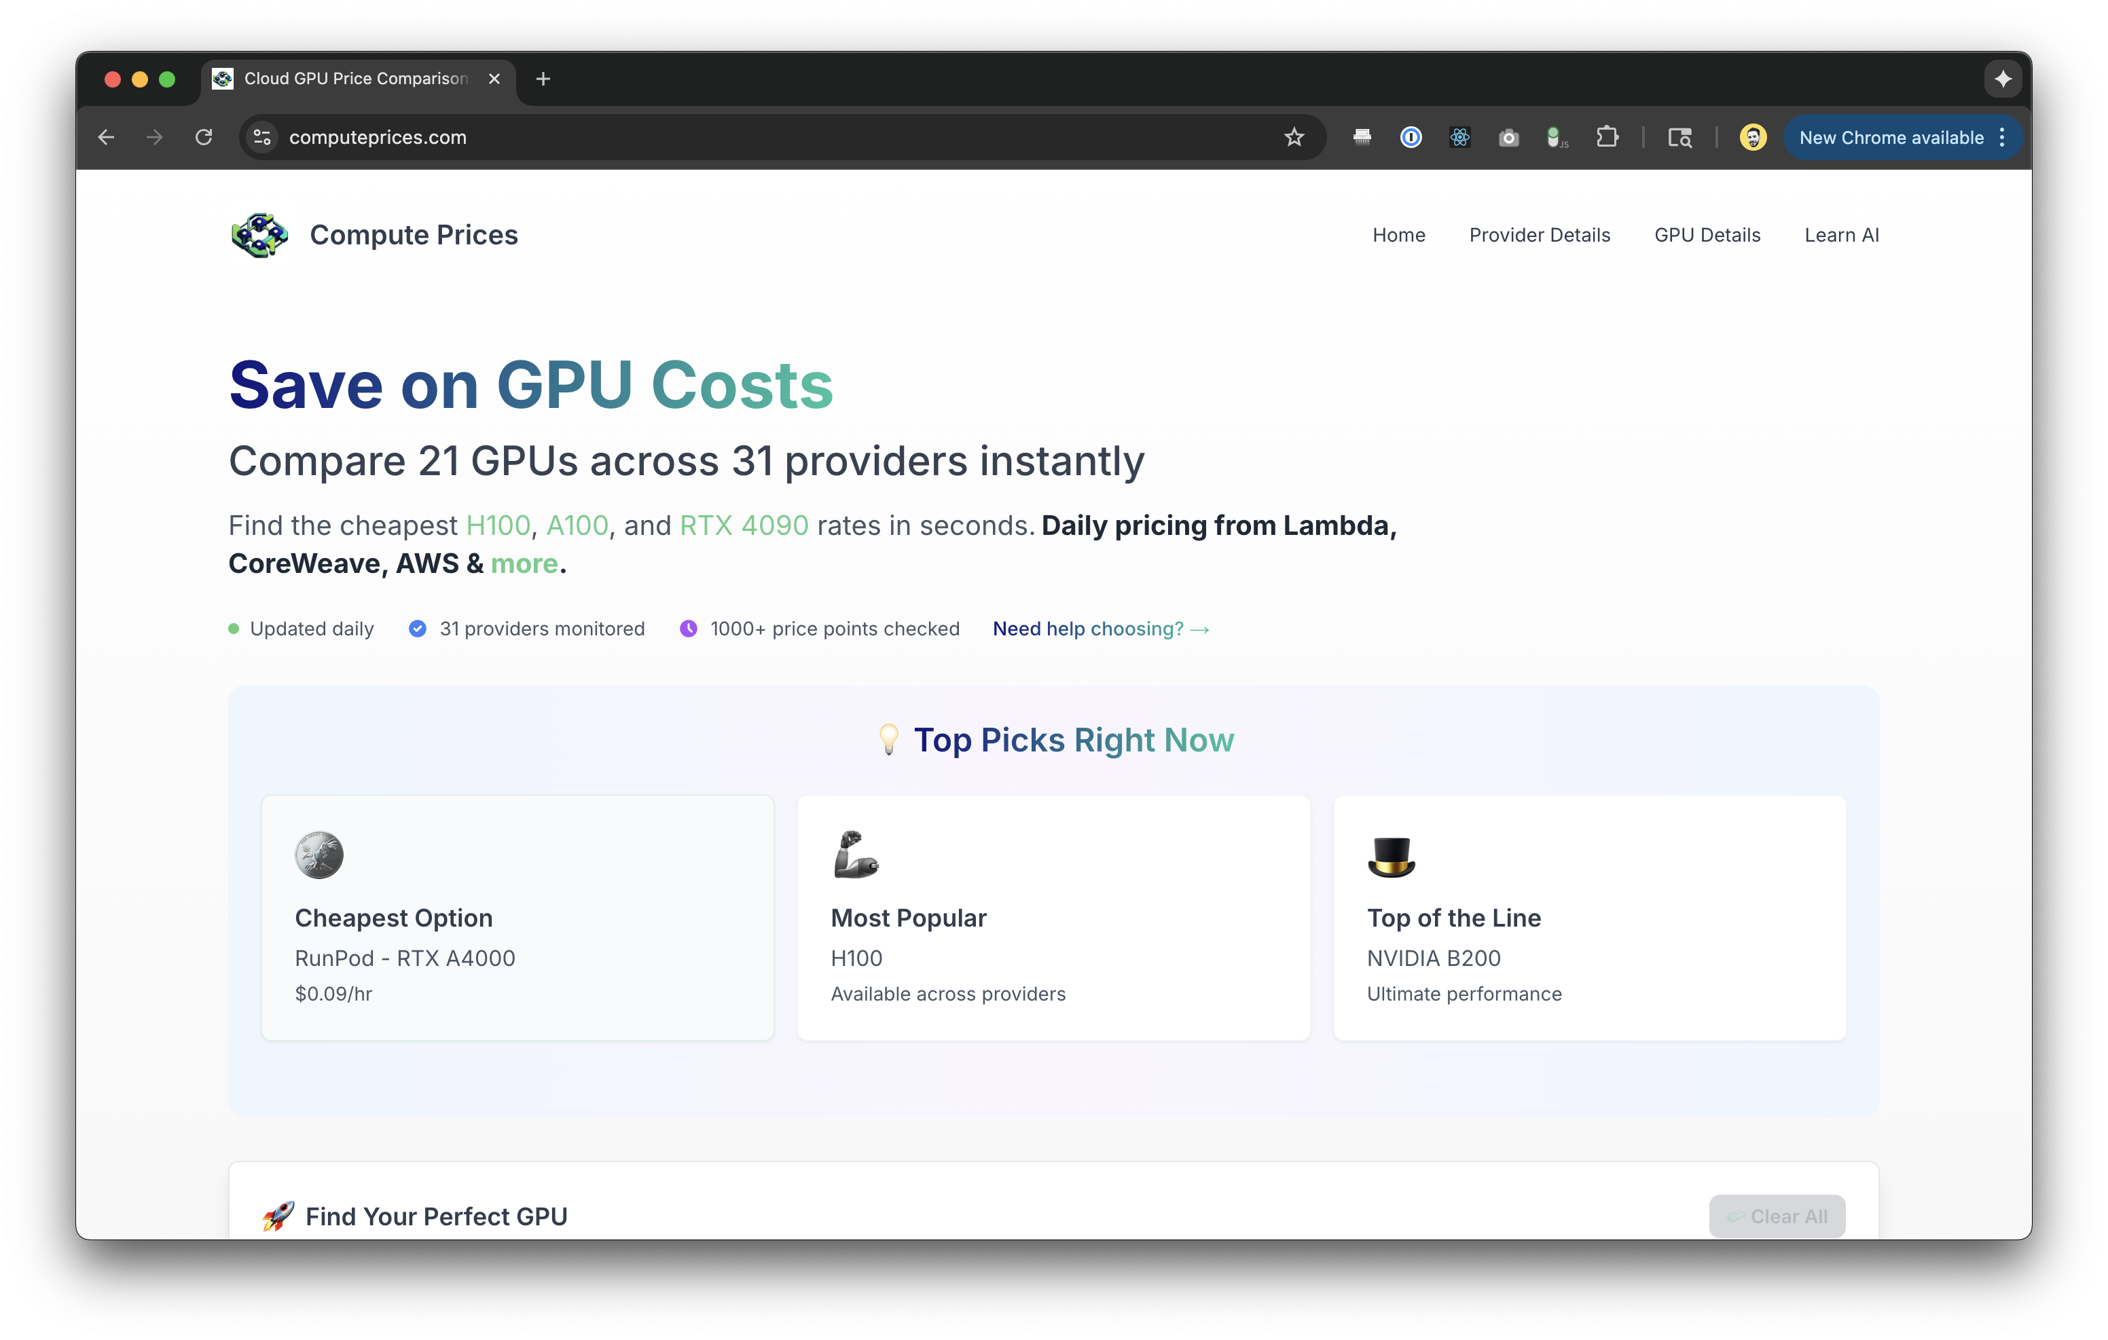2108x1340 pixels.
Task: Open the Cheapest Option card
Action: click(x=517, y=917)
